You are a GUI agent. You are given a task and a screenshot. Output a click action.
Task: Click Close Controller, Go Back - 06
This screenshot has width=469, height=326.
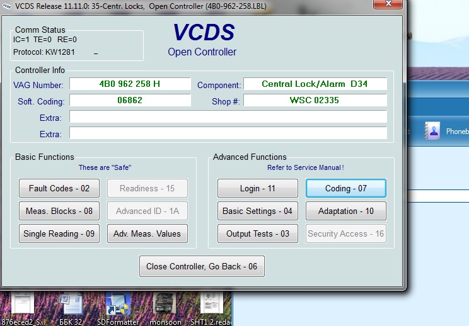click(x=202, y=266)
